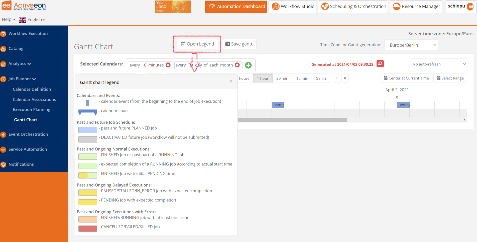Select the 1 hour zoom level
The image size is (477, 242).
263,78
